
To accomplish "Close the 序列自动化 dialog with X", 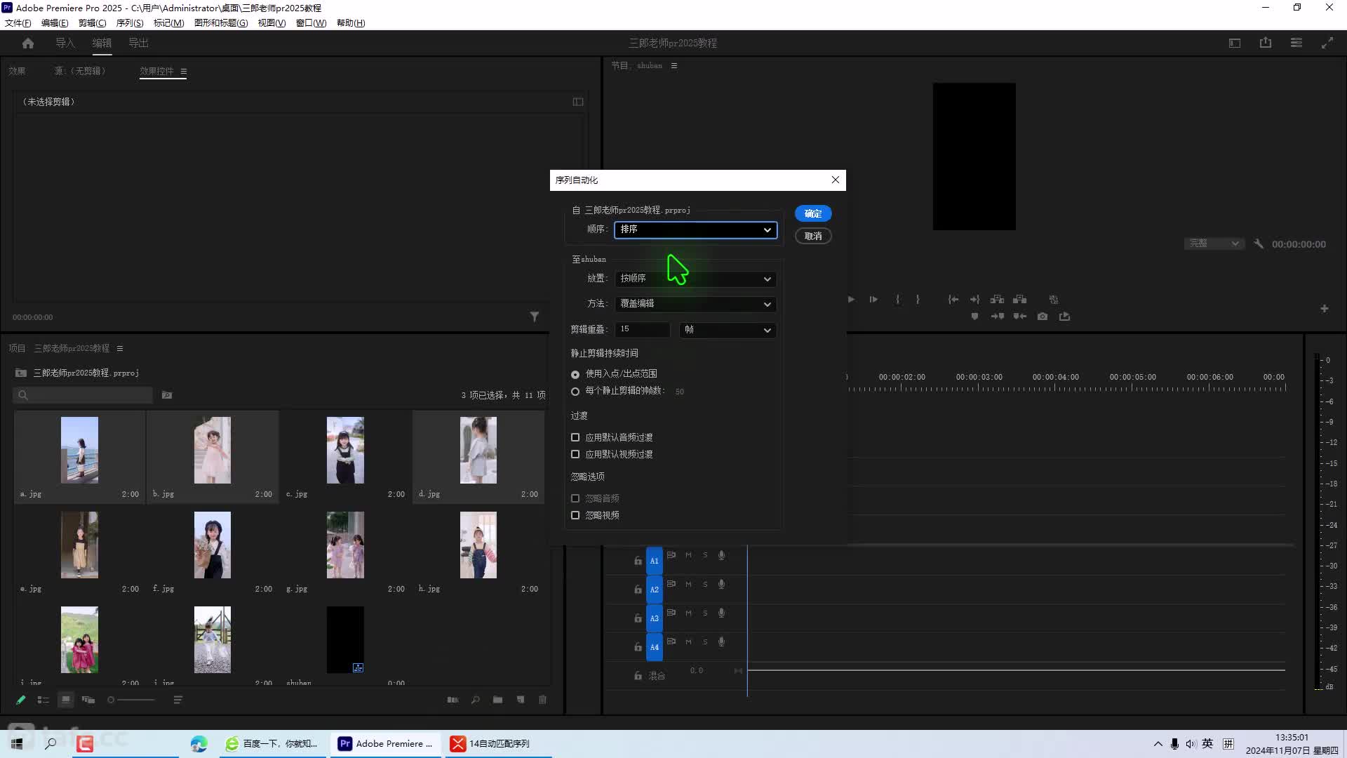I will point(835,180).
